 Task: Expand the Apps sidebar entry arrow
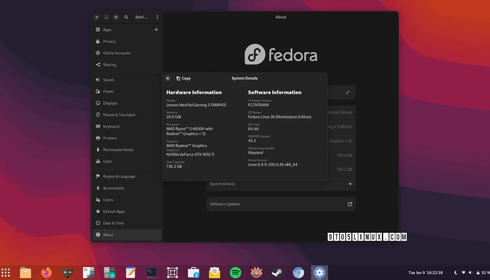[156, 30]
